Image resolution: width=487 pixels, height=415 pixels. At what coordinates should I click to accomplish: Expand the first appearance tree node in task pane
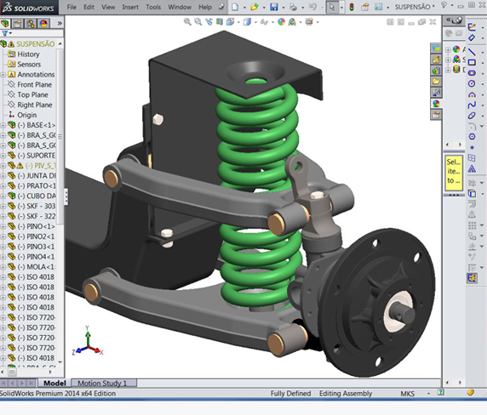click(x=448, y=49)
